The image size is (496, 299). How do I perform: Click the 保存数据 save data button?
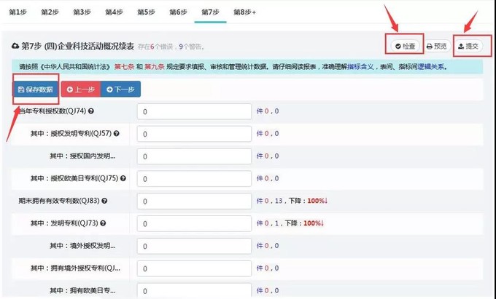coord(35,89)
